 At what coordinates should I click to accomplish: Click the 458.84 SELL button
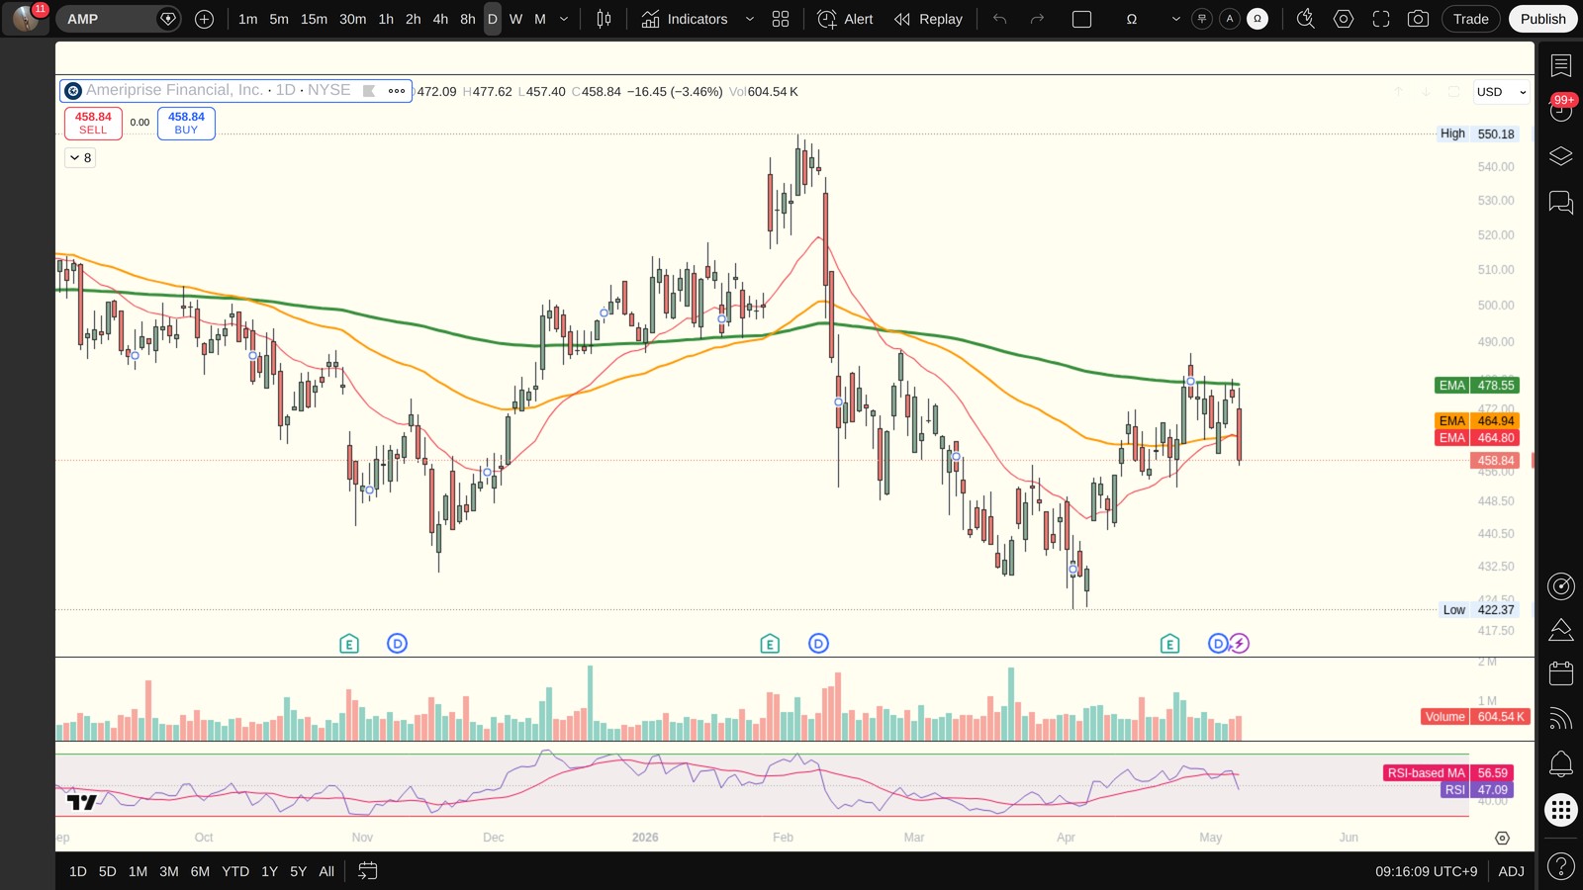click(x=93, y=123)
